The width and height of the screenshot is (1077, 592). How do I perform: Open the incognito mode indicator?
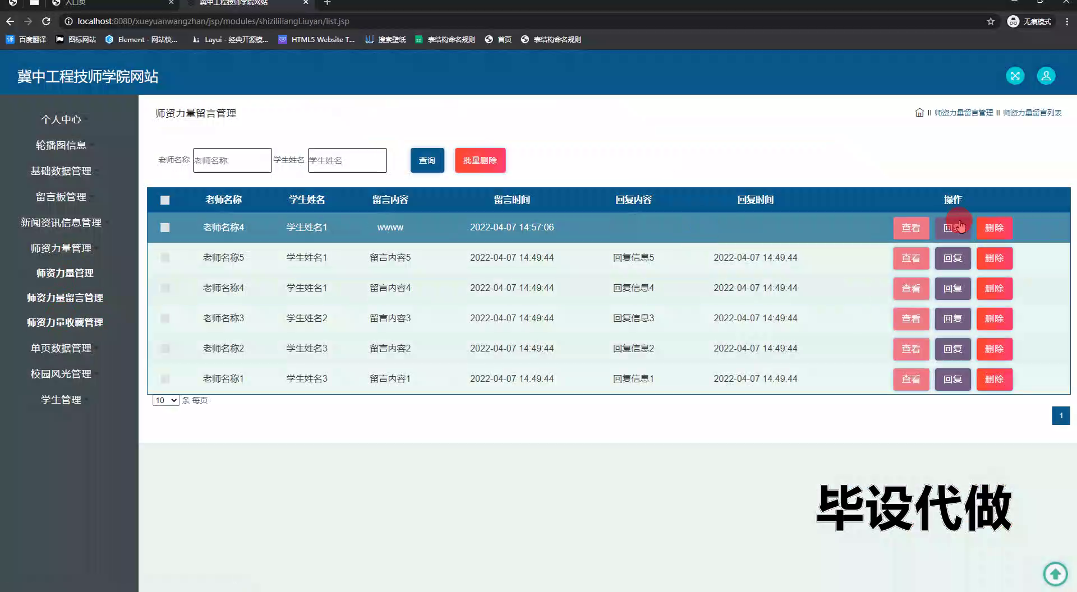(x=1030, y=21)
